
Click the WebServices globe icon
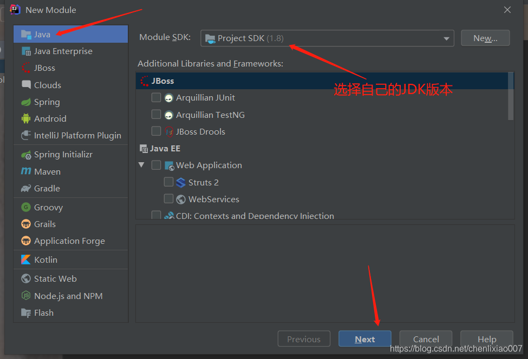click(181, 200)
